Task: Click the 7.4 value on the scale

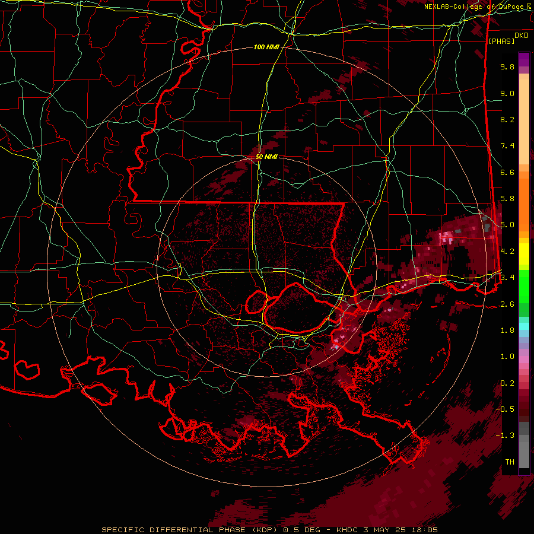Action: [507, 146]
